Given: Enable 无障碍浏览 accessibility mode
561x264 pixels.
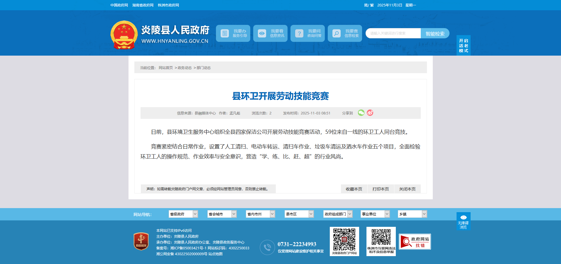Looking at the screenshot, I should [463, 221].
